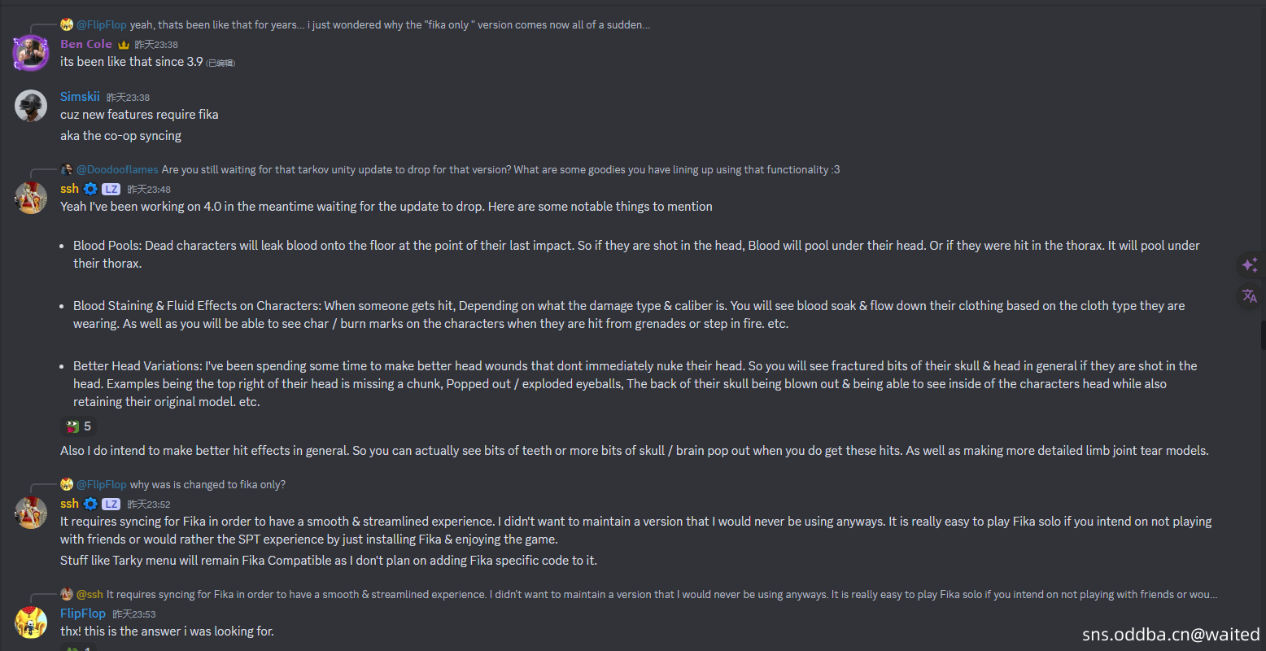
Task: Click FlipFlop's avatar beside the thx message
Action: coord(31,623)
